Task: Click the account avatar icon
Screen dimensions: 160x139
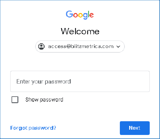Action: pos(41,46)
